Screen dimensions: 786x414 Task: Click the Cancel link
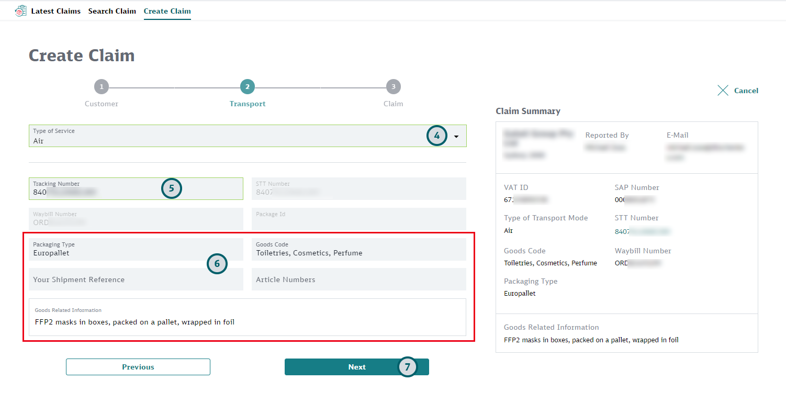click(x=746, y=90)
